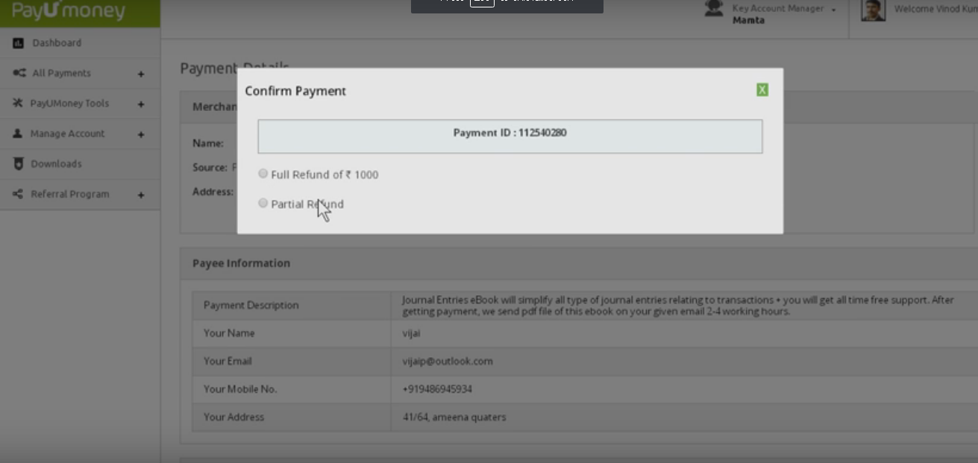Viewport: 978px width, 463px height.
Task: Close the Confirm Payment dialog
Action: point(762,89)
